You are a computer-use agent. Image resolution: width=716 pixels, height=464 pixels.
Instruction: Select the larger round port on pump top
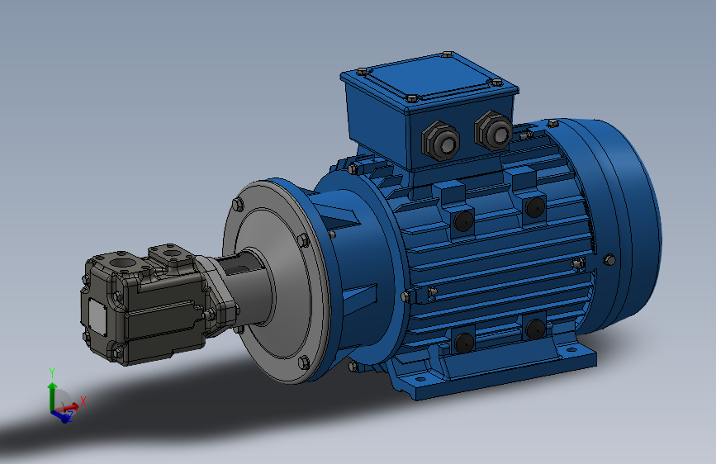pos(122,263)
